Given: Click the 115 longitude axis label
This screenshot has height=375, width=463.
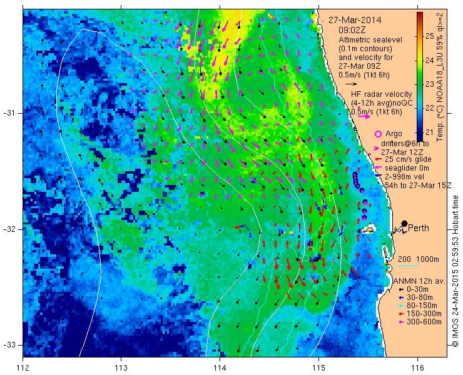Looking at the screenshot, I should 318,368.
